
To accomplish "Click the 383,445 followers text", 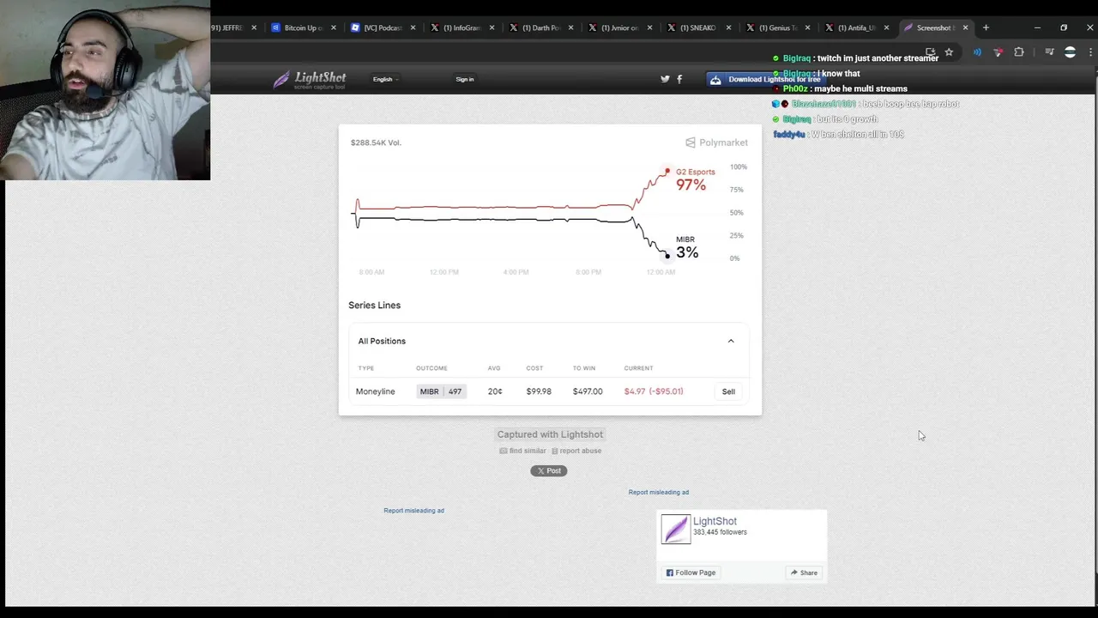I will tap(720, 532).
